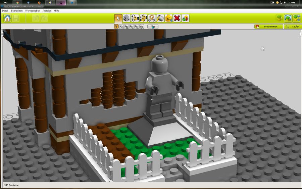The width and height of the screenshot is (302, 189).
Task: Click the Preis ermitteln button
Action: 268,27
